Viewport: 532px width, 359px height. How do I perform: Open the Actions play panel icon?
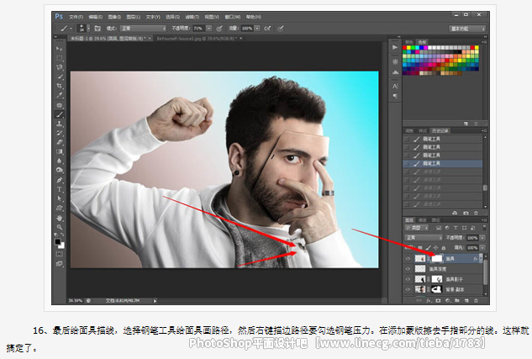coord(395,47)
